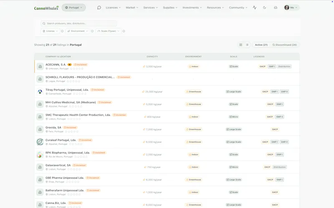Expand the Market menu
Image resolution: width=334 pixels, height=208 pixels.
click(x=132, y=7)
